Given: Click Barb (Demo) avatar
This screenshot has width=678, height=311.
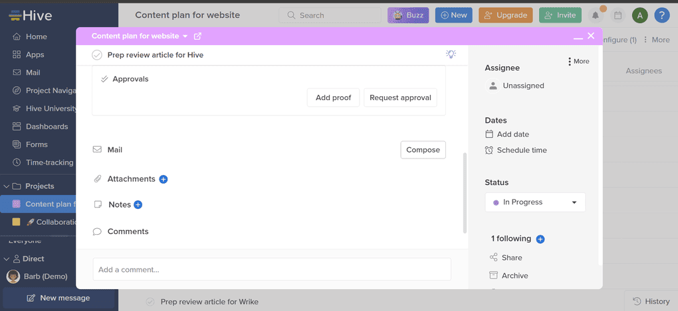Looking at the screenshot, I should pos(13,277).
